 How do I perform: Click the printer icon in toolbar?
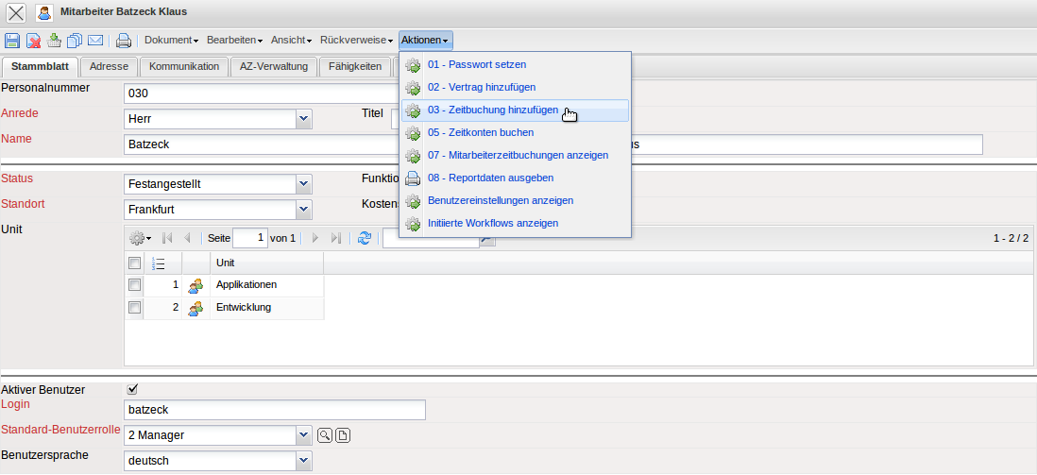(123, 40)
